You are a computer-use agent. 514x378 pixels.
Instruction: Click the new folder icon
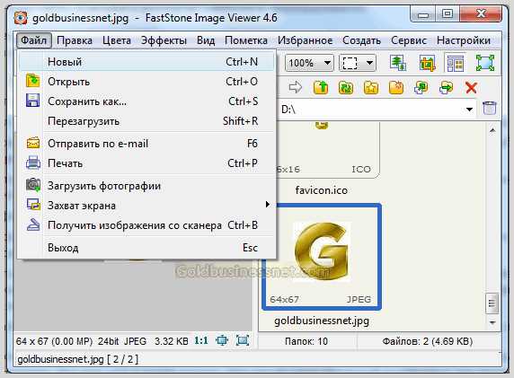click(x=396, y=87)
